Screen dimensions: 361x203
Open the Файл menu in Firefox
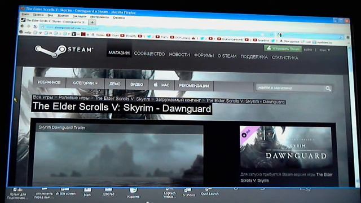coord(25,15)
